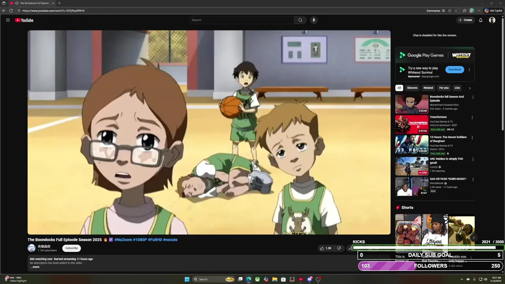Click the YouTube search magnifier button
This screenshot has height=284, width=505.
300,20
